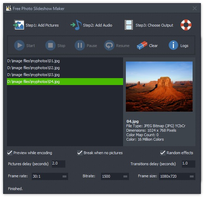Click the Step1: Add Pictures label
Image resolution: width=204 pixels, height=197 pixels.
click(42, 25)
